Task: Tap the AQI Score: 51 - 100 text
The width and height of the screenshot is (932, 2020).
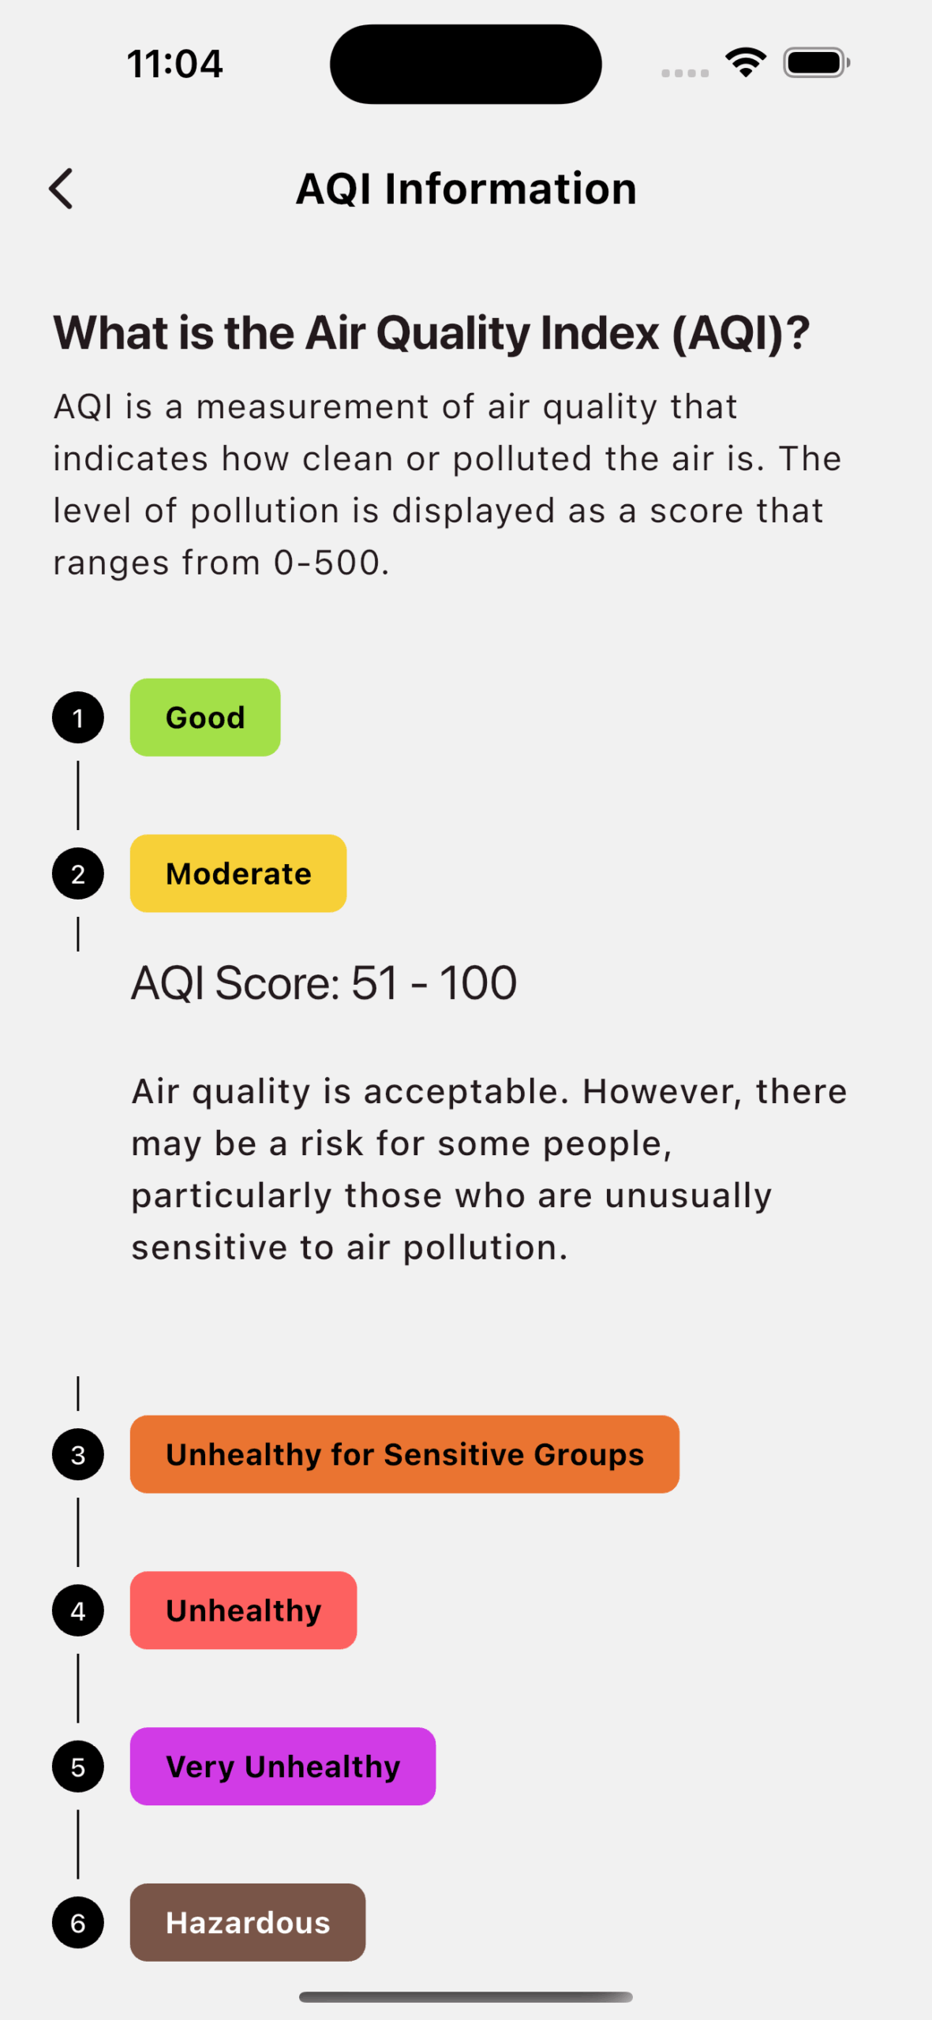Action: [x=324, y=983]
